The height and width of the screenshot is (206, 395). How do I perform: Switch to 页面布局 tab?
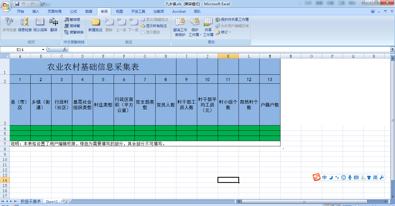[x=55, y=12]
